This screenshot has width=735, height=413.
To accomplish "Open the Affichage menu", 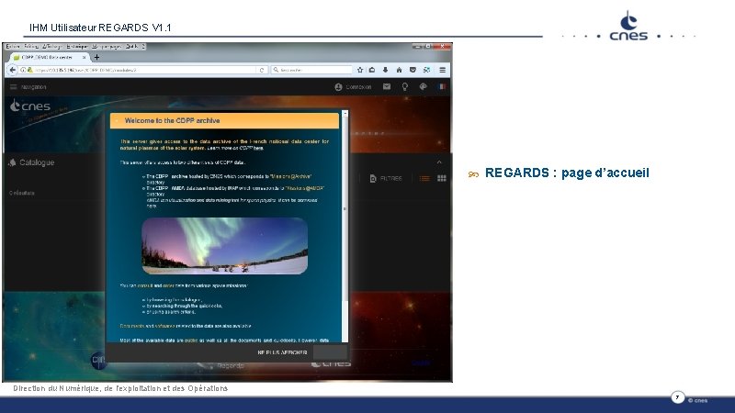I will pyautogui.click(x=51, y=47).
